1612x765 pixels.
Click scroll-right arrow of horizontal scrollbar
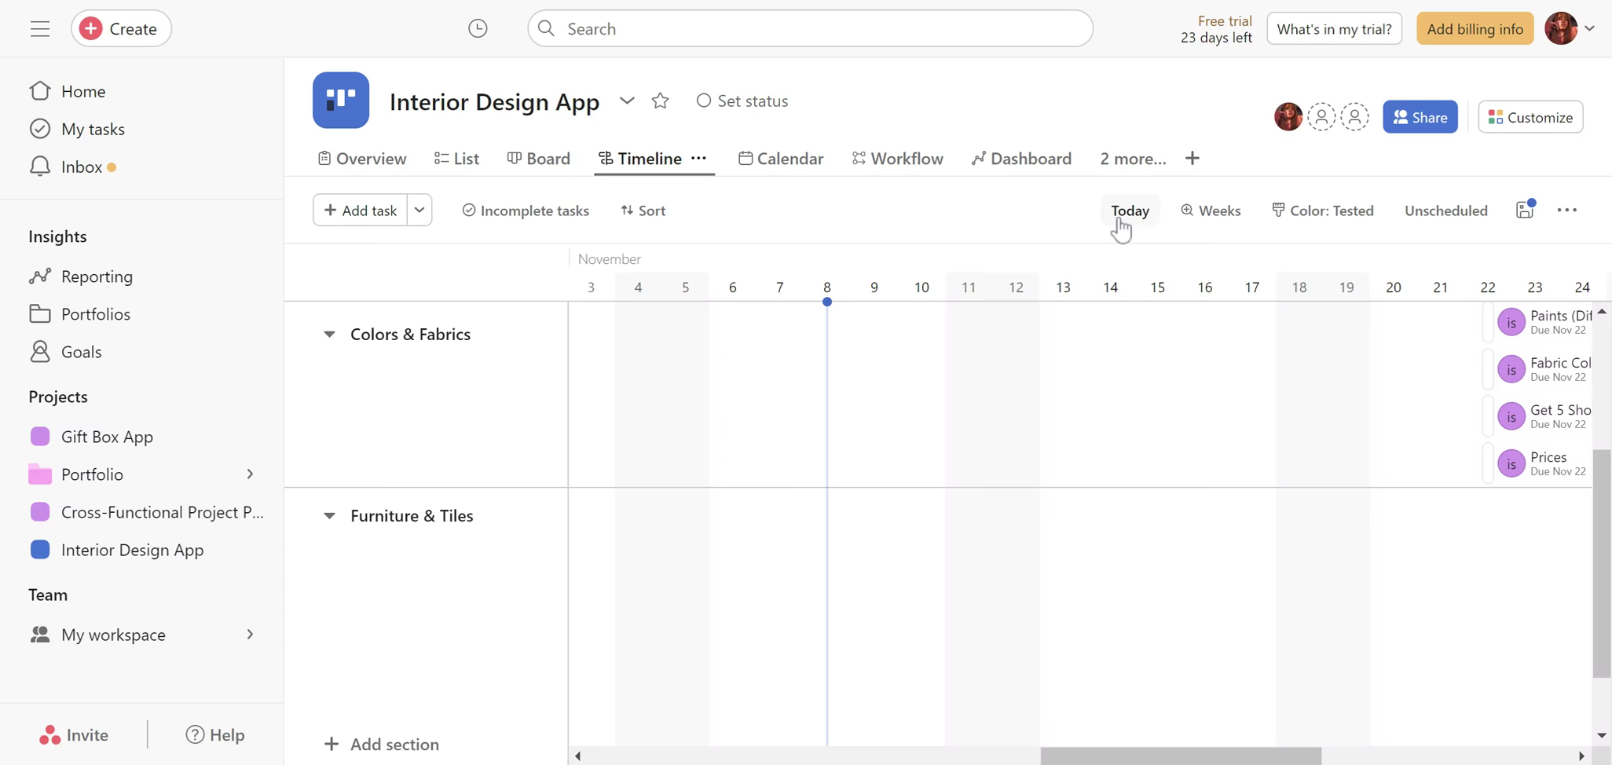1581,756
